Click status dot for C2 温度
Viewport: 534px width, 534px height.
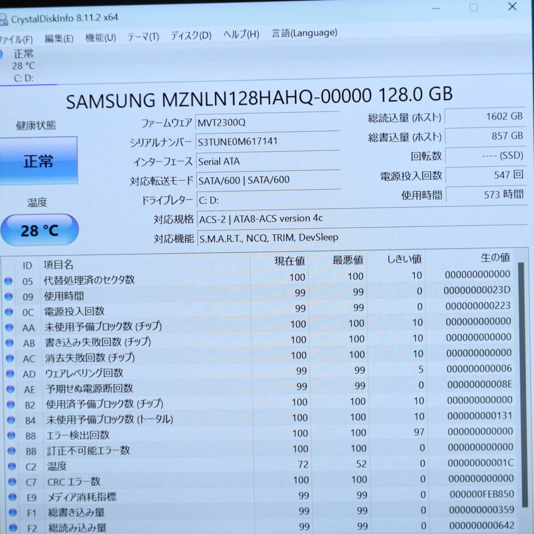tap(12, 467)
